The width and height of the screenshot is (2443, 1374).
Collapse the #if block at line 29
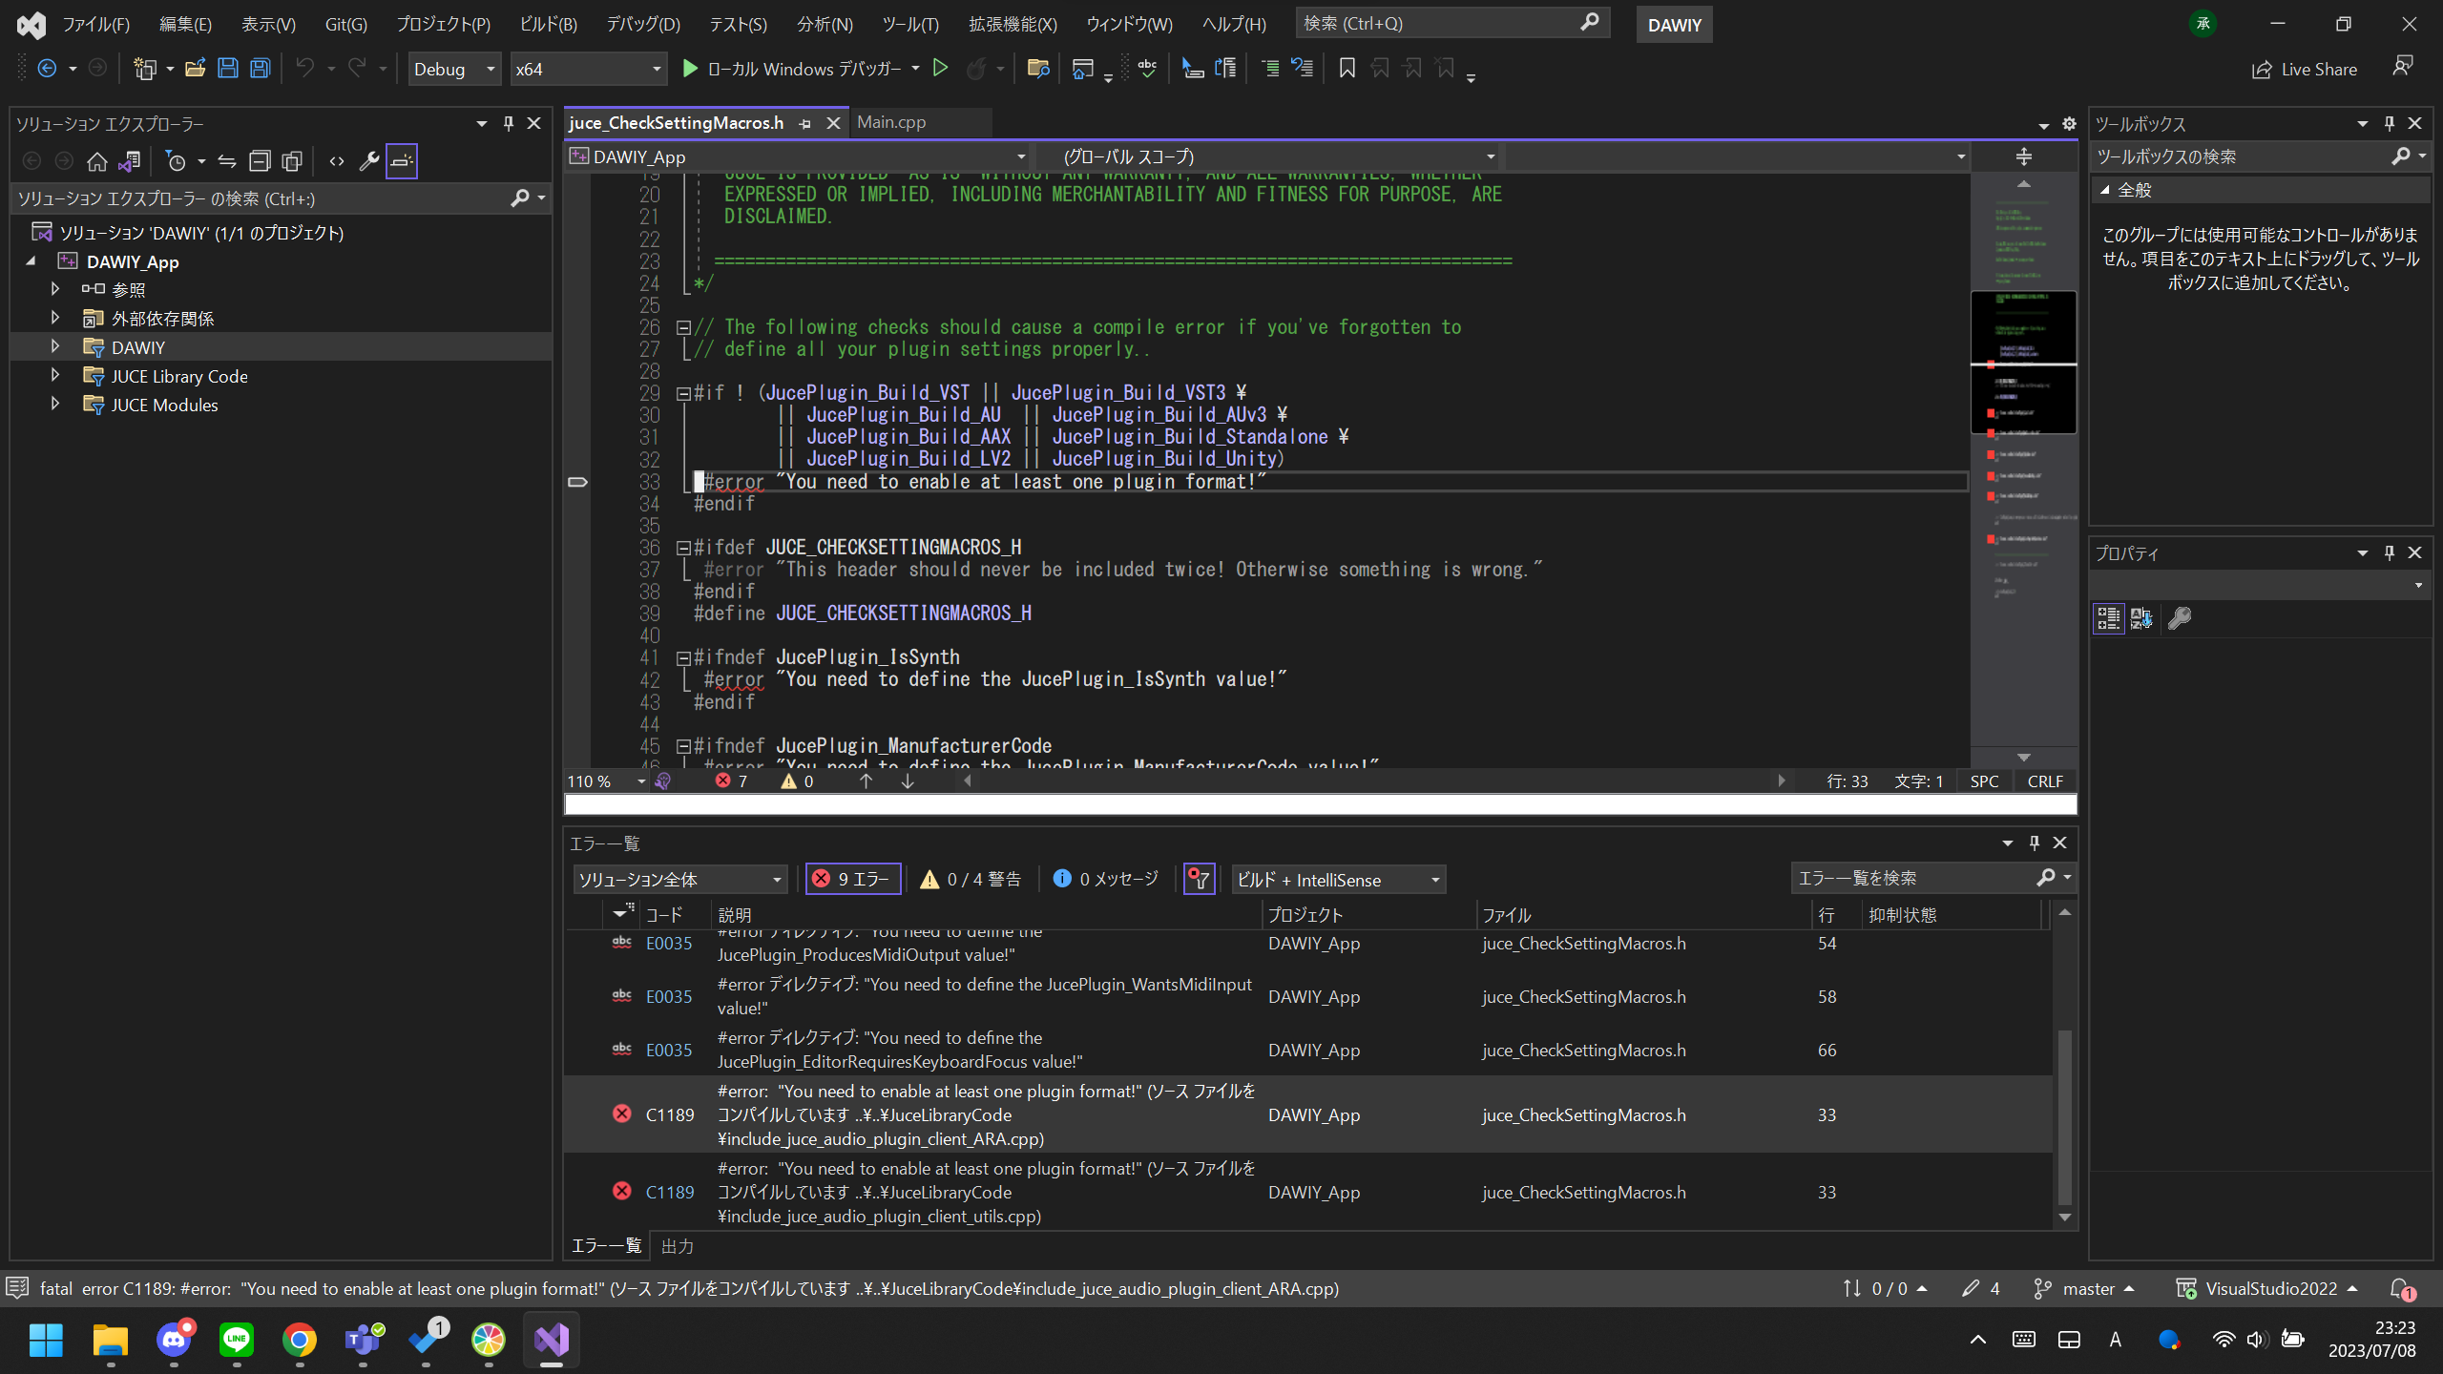(683, 394)
